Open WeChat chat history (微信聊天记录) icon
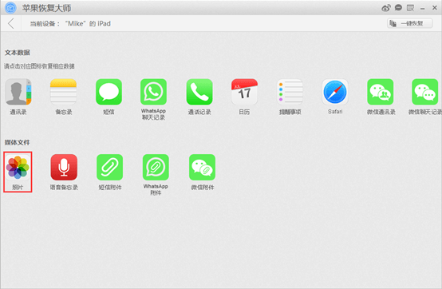The width and height of the screenshot is (442, 289). (425, 92)
